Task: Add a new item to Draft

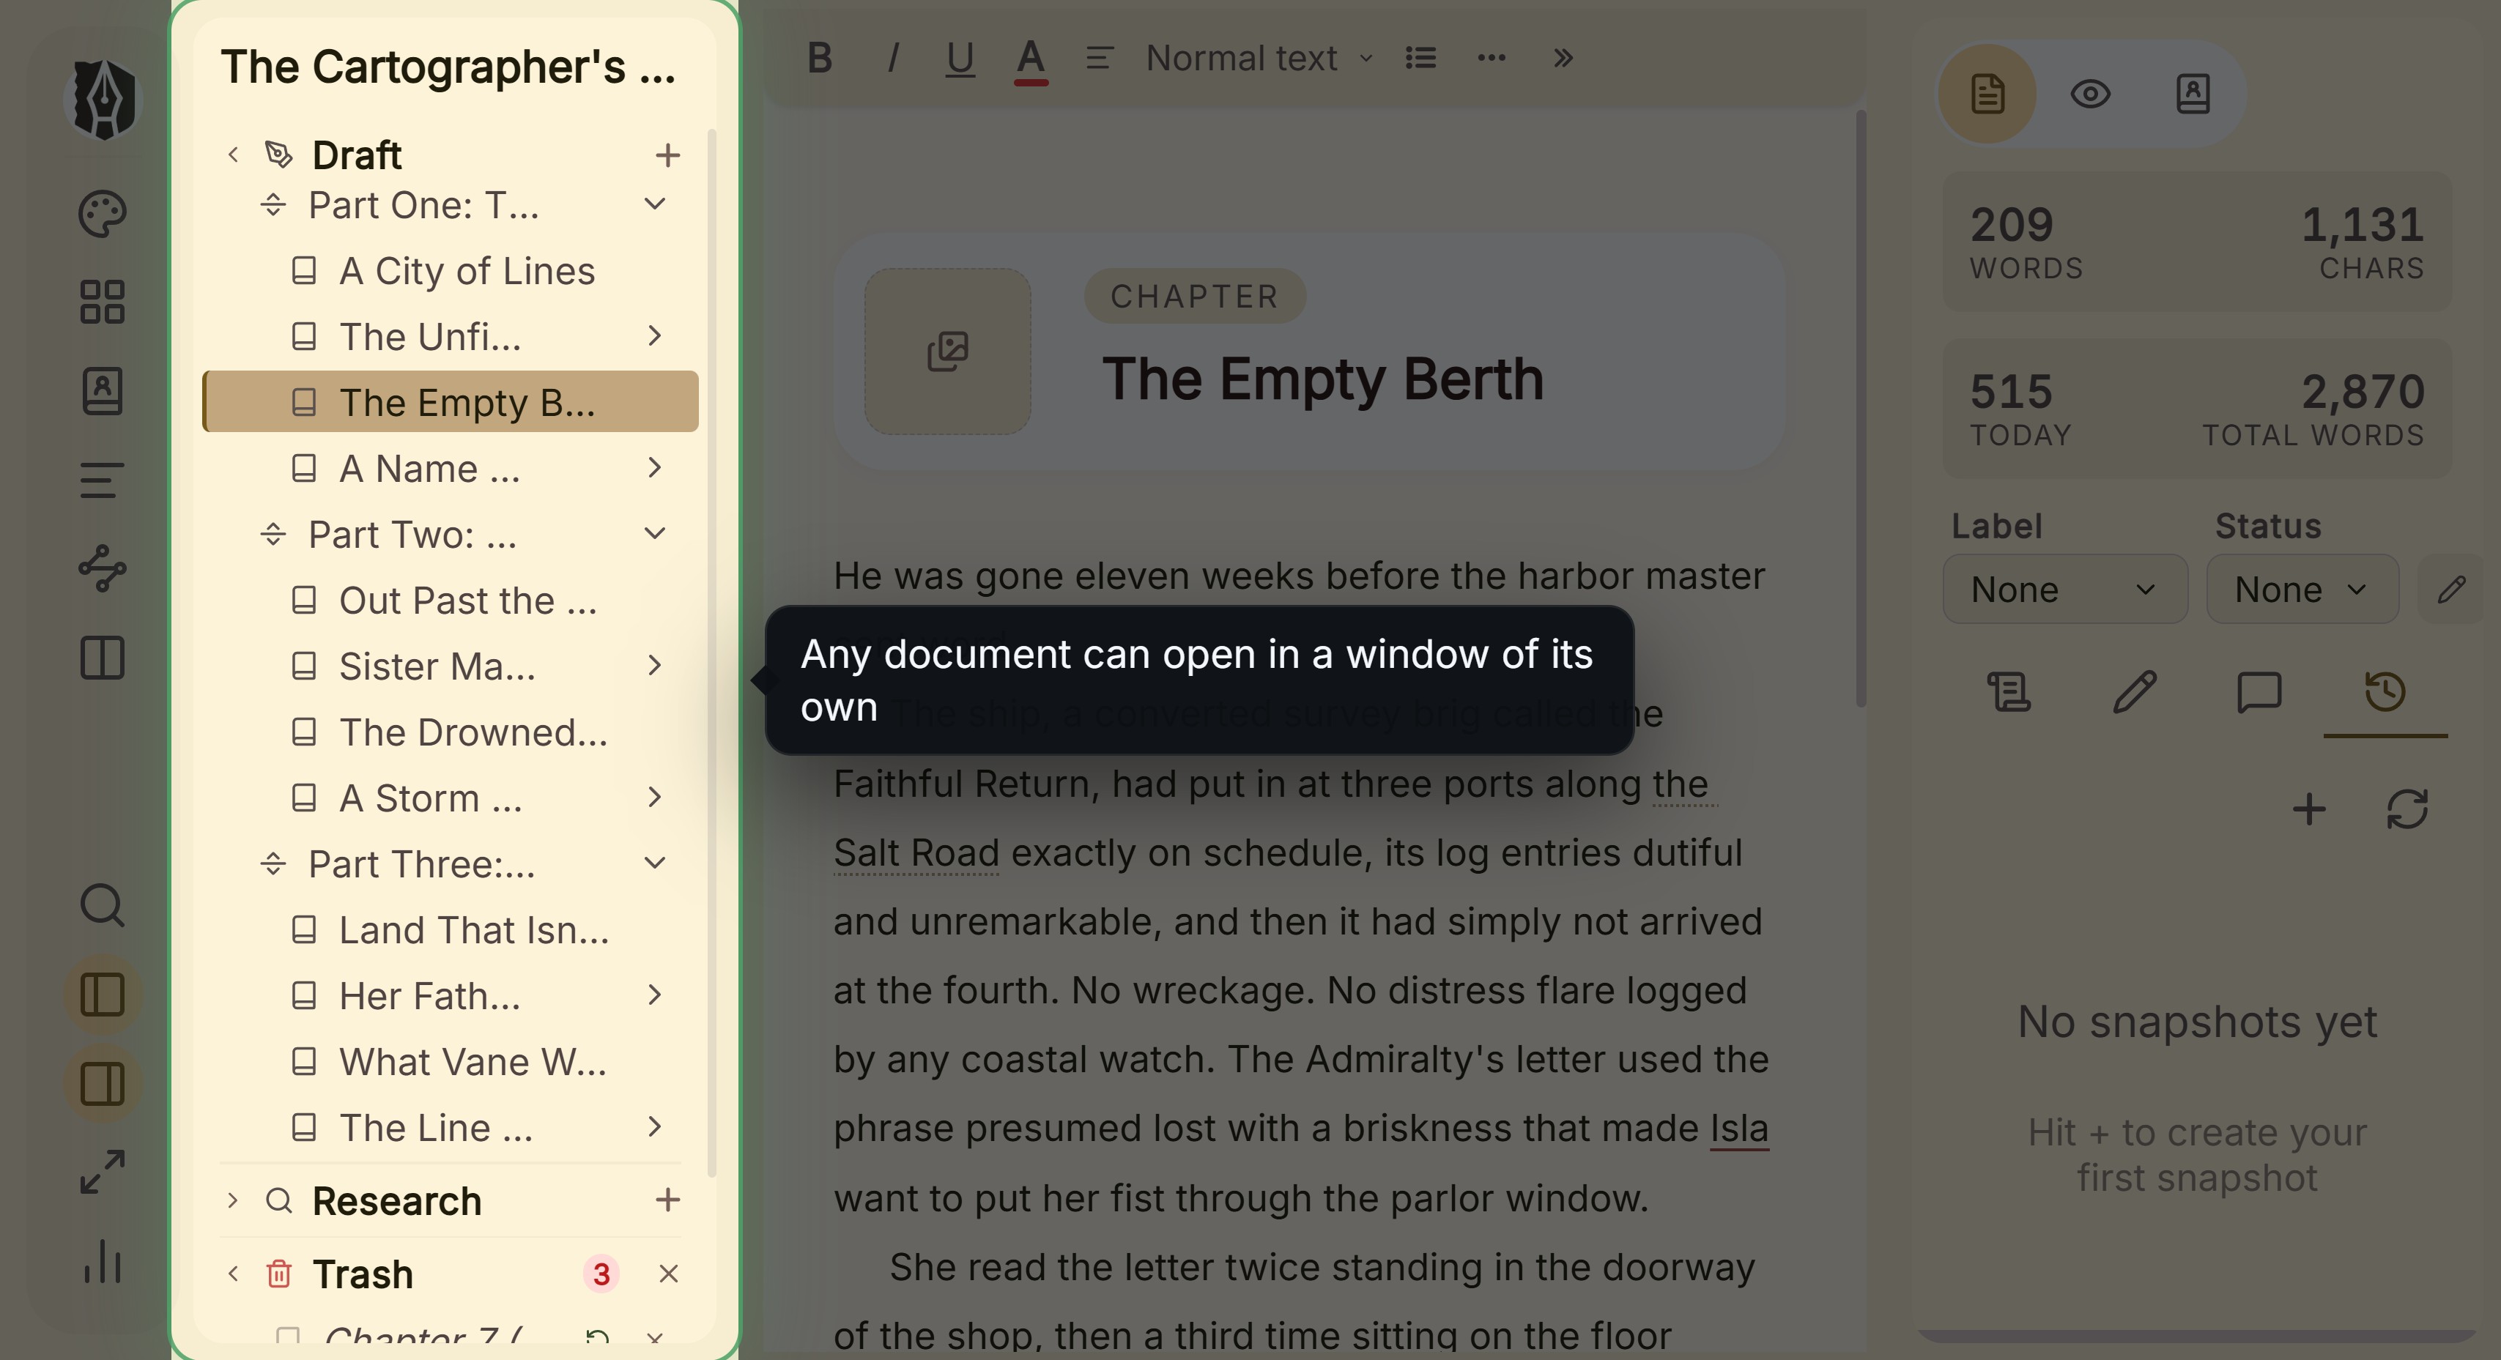Action: [667, 155]
